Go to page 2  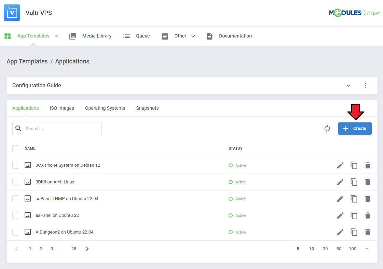pos(41,249)
